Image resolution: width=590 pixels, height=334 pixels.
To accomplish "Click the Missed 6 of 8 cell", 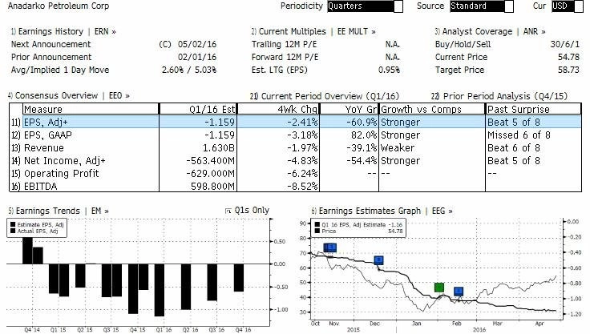I will tap(519, 135).
